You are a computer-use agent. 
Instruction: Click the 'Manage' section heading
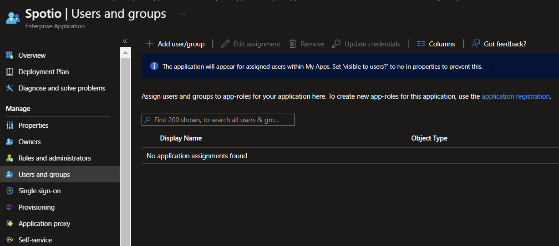tap(18, 109)
